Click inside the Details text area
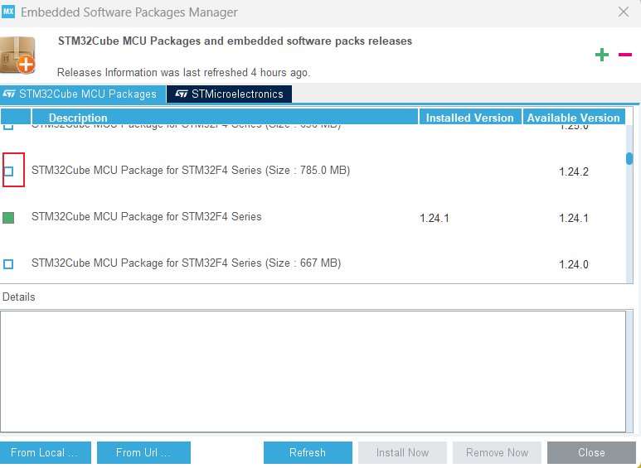Viewport: 641px width, 468px height. point(313,371)
